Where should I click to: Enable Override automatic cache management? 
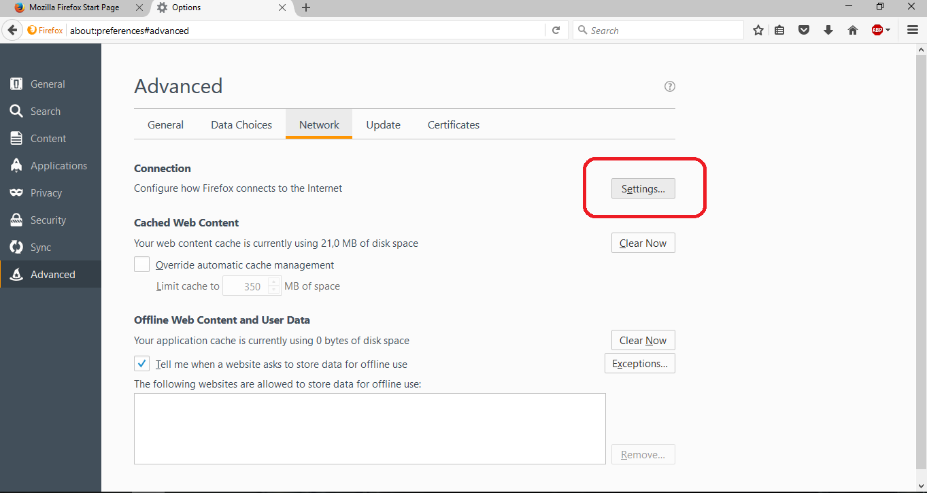tap(142, 265)
